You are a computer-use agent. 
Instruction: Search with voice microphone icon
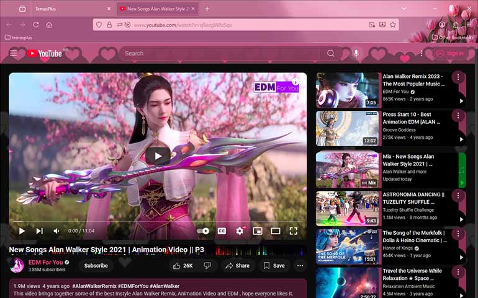click(x=356, y=53)
